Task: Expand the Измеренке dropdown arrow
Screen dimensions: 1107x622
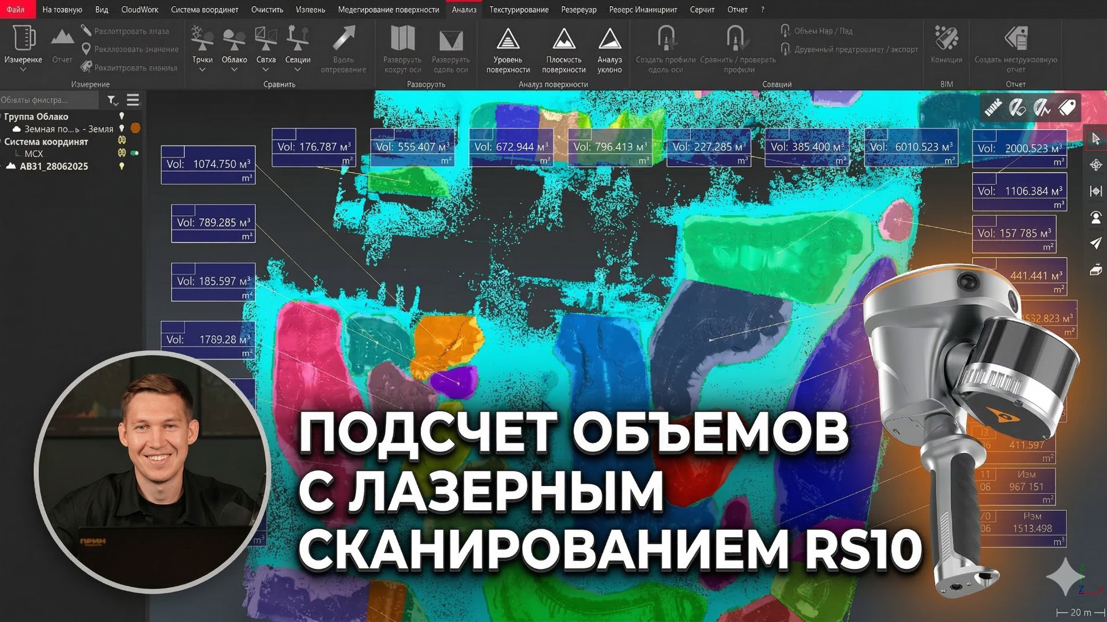Action: point(23,70)
